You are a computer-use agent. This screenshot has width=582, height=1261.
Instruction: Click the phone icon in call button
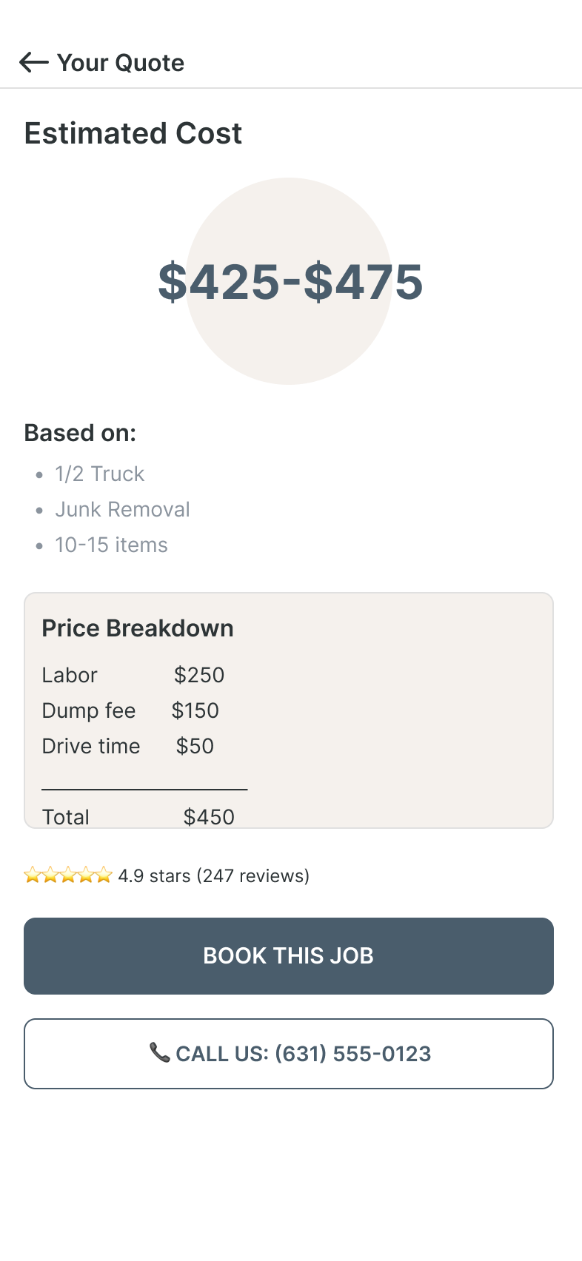(159, 1052)
